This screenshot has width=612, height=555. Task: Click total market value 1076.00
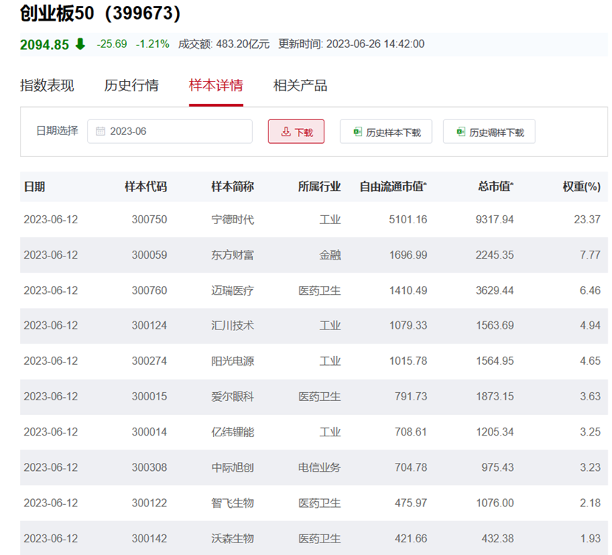point(495,503)
